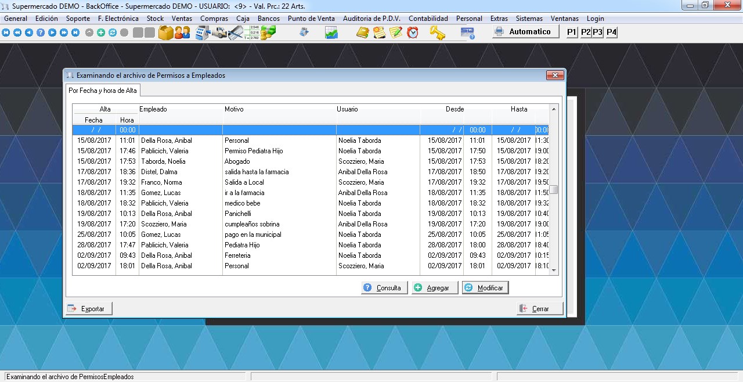
Task: Click the cash register icon
Action: 203,33
